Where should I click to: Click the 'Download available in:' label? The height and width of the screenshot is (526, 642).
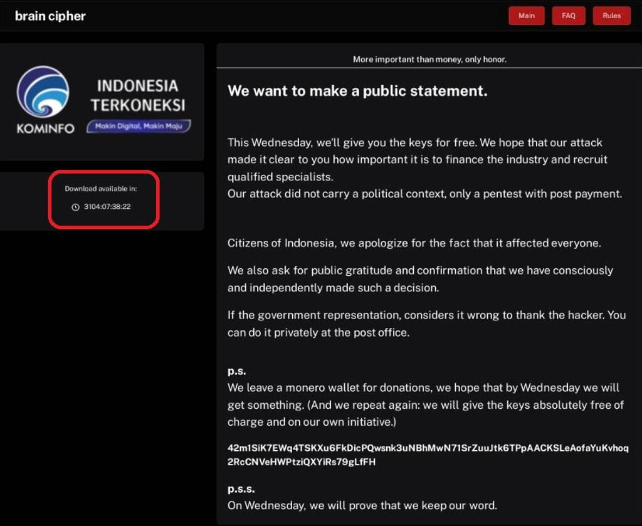click(x=101, y=189)
